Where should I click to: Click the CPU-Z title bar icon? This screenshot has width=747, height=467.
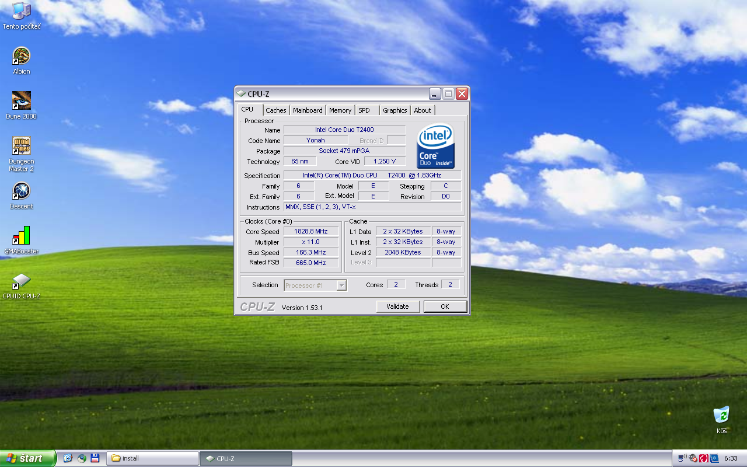(241, 94)
